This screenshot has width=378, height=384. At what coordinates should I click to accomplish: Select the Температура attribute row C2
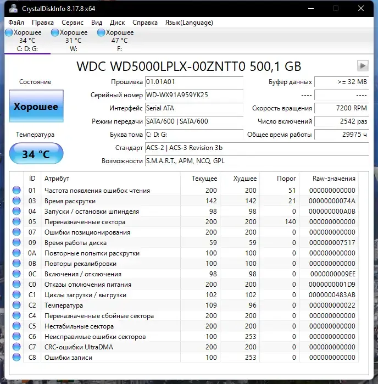(x=184, y=305)
